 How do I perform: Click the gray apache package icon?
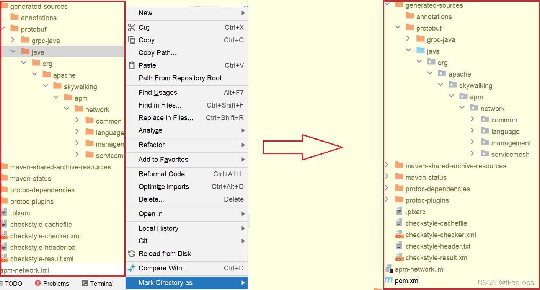[442, 73]
